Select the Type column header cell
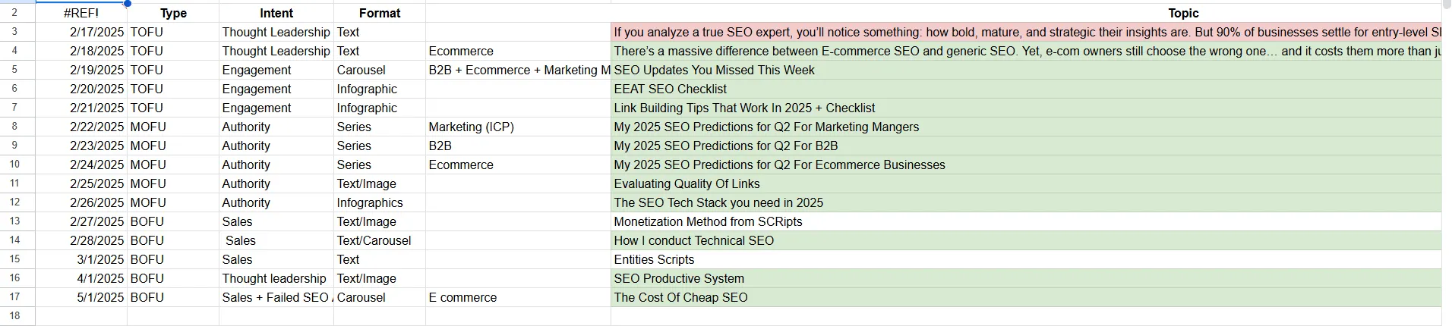Viewport: 1452px width, 326px height. (x=173, y=13)
